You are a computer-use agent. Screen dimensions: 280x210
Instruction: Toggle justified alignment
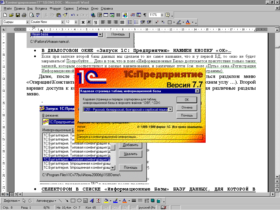122,22
